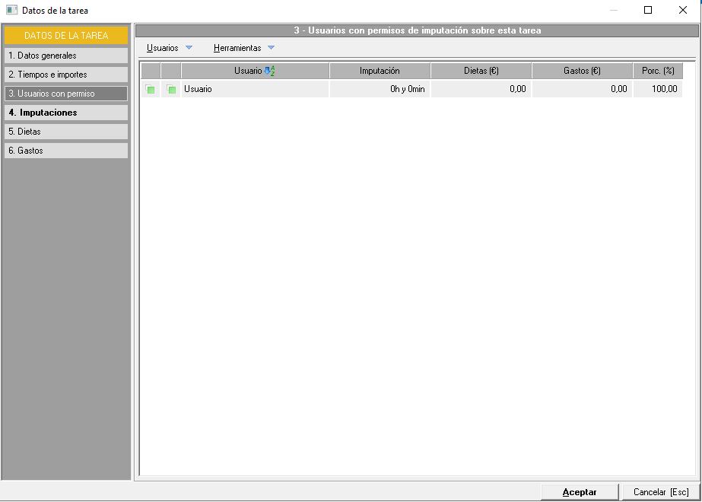Click the Dietas (€) column header
The height and width of the screenshot is (502, 702).
coord(481,71)
